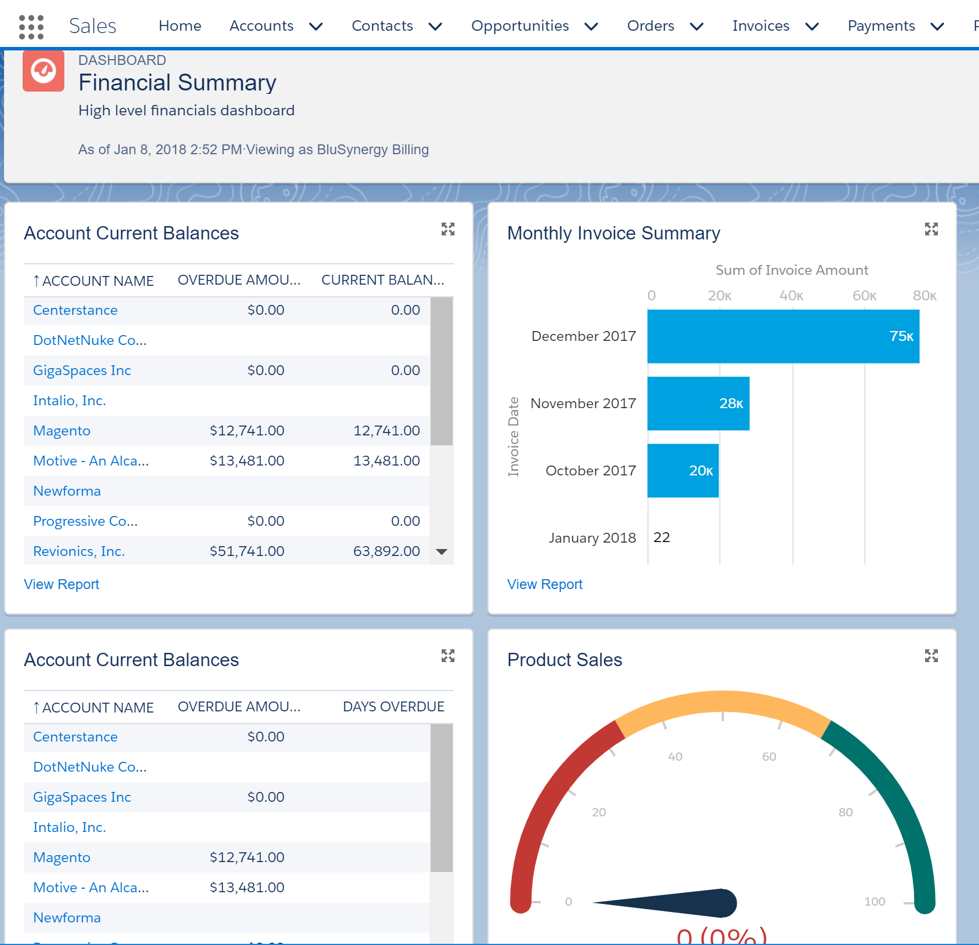Open the Accounts tab
The image size is (979, 945).
pos(261,26)
